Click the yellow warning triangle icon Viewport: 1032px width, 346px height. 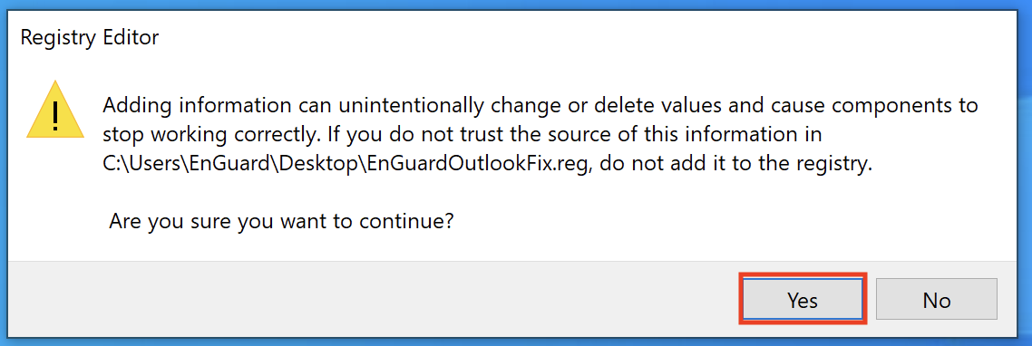coord(55,110)
